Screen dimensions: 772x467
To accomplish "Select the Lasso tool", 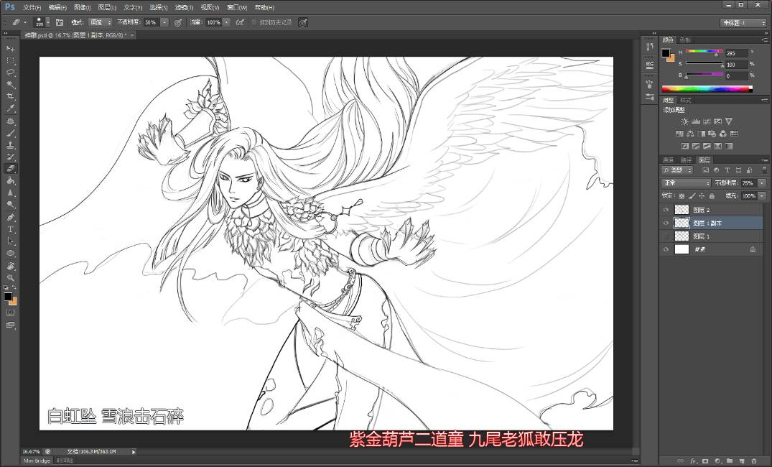I will [10, 73].
